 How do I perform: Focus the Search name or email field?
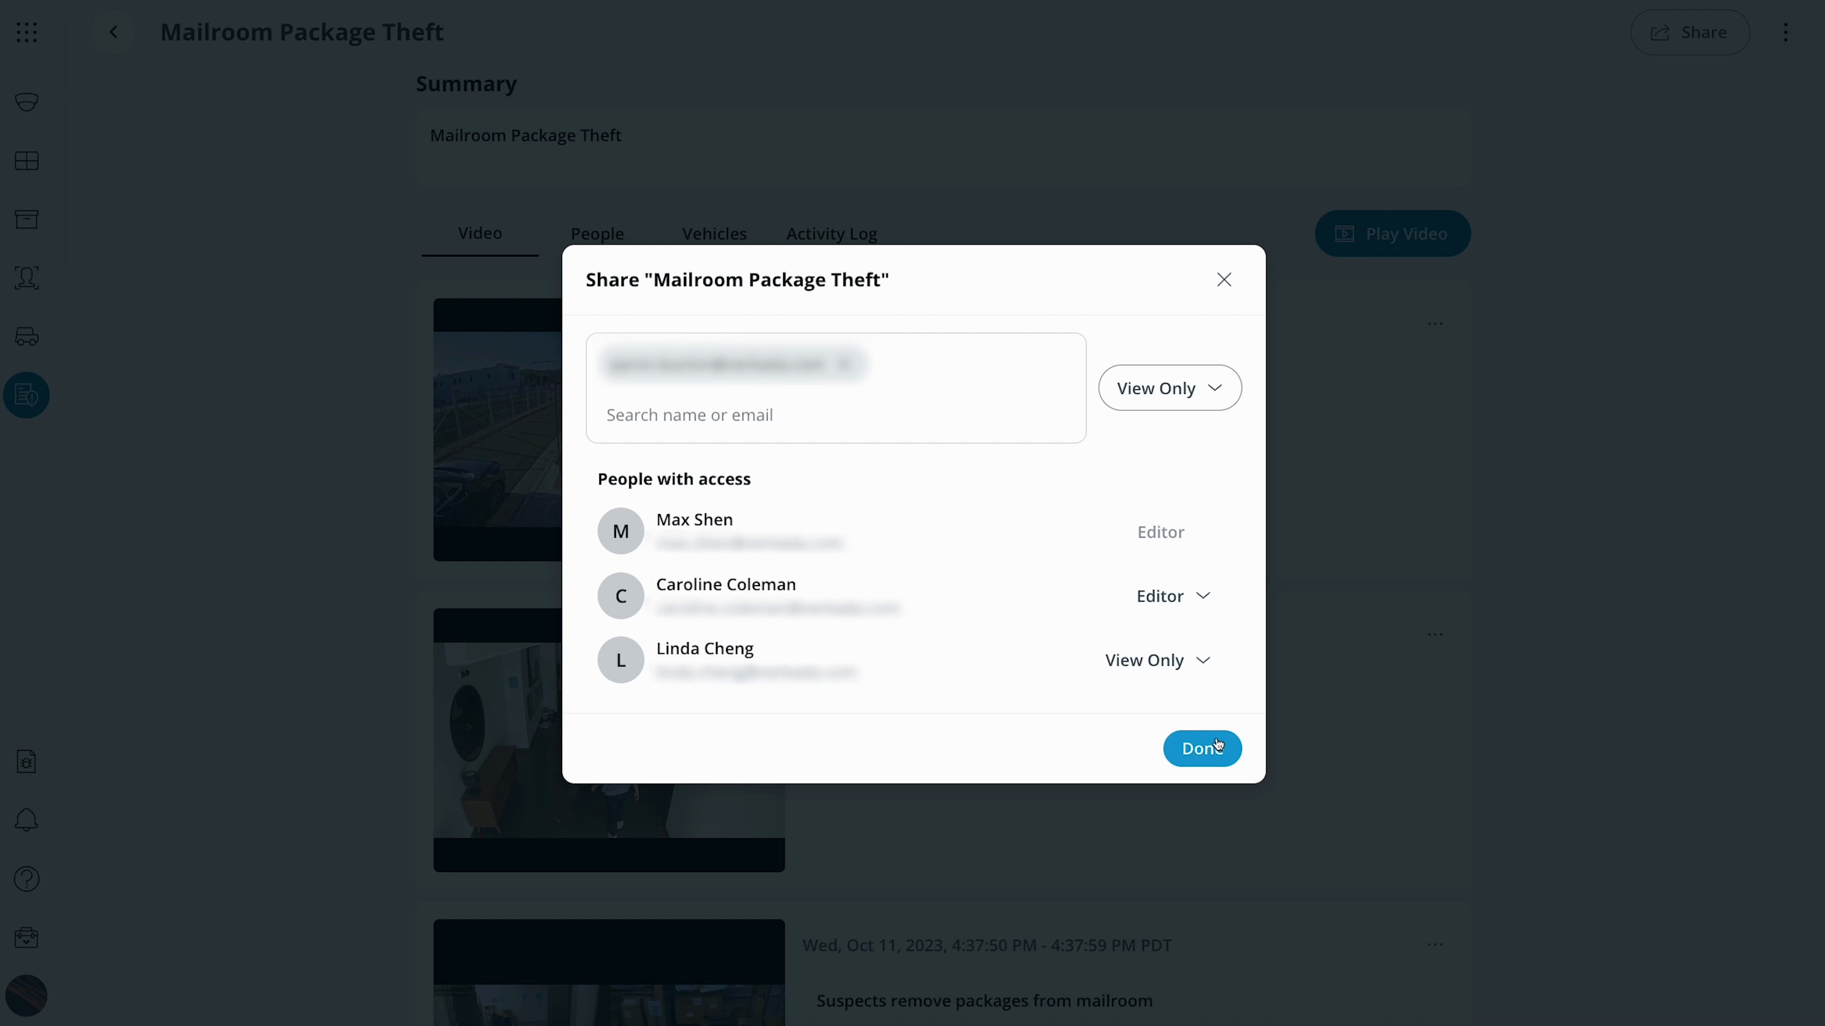(836, 415)
